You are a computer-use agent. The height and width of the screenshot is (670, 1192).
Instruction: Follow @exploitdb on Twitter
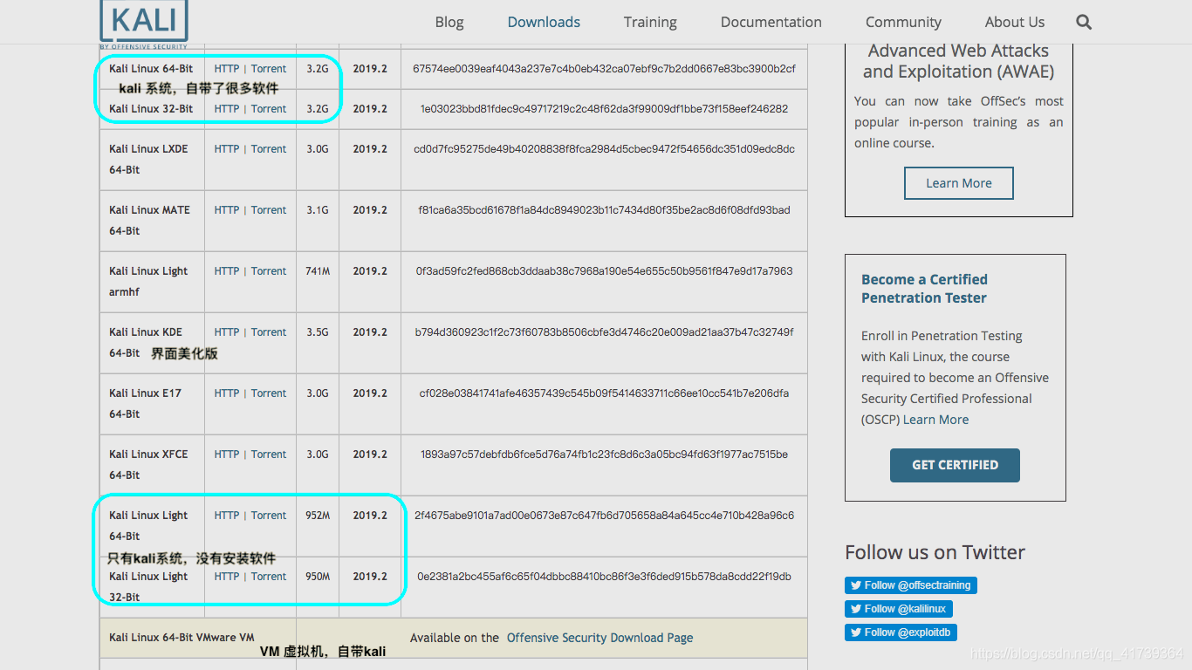(x=901, y=632)
